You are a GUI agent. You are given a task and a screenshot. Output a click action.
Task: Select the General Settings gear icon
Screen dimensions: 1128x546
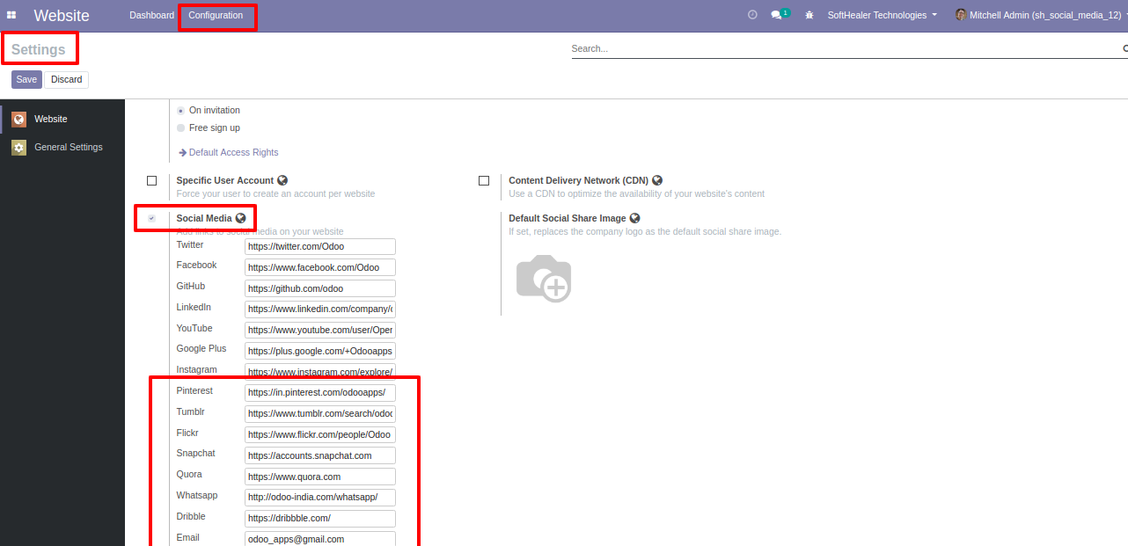click(19, 147)
